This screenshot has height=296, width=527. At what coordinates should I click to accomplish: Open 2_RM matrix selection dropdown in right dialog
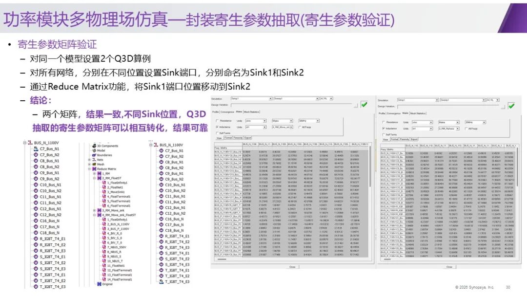tap(449, 129)
